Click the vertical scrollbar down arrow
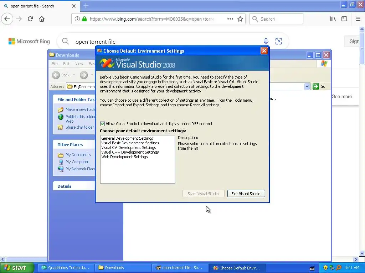 pos(362,253)
